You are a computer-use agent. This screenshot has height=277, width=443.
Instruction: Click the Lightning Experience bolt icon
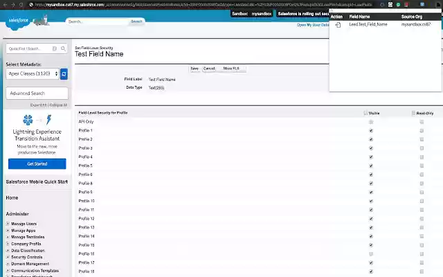click(x=49, y=120)
